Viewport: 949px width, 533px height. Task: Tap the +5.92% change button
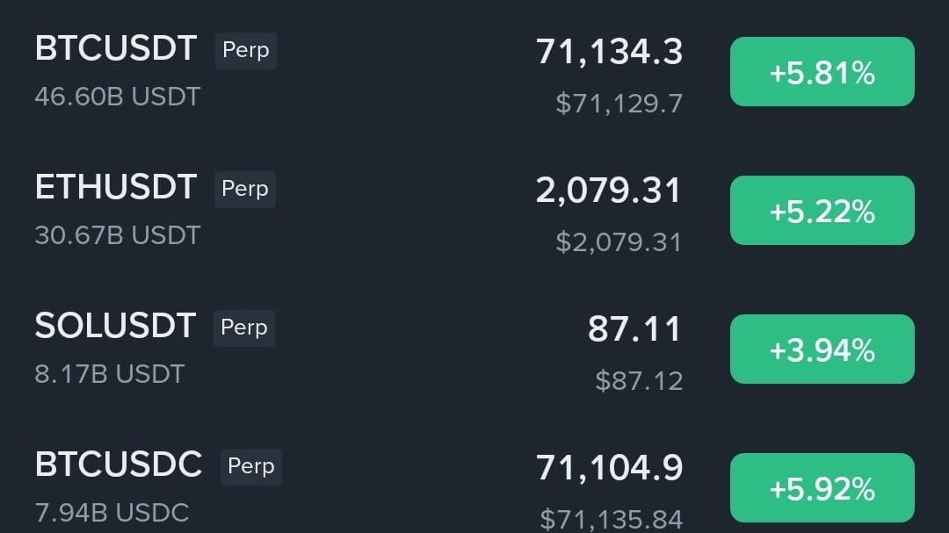(x=822, y=488)
